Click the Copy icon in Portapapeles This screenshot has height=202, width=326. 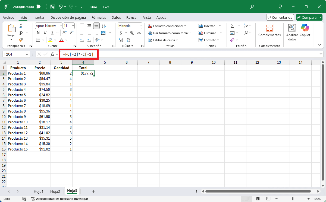21,33
